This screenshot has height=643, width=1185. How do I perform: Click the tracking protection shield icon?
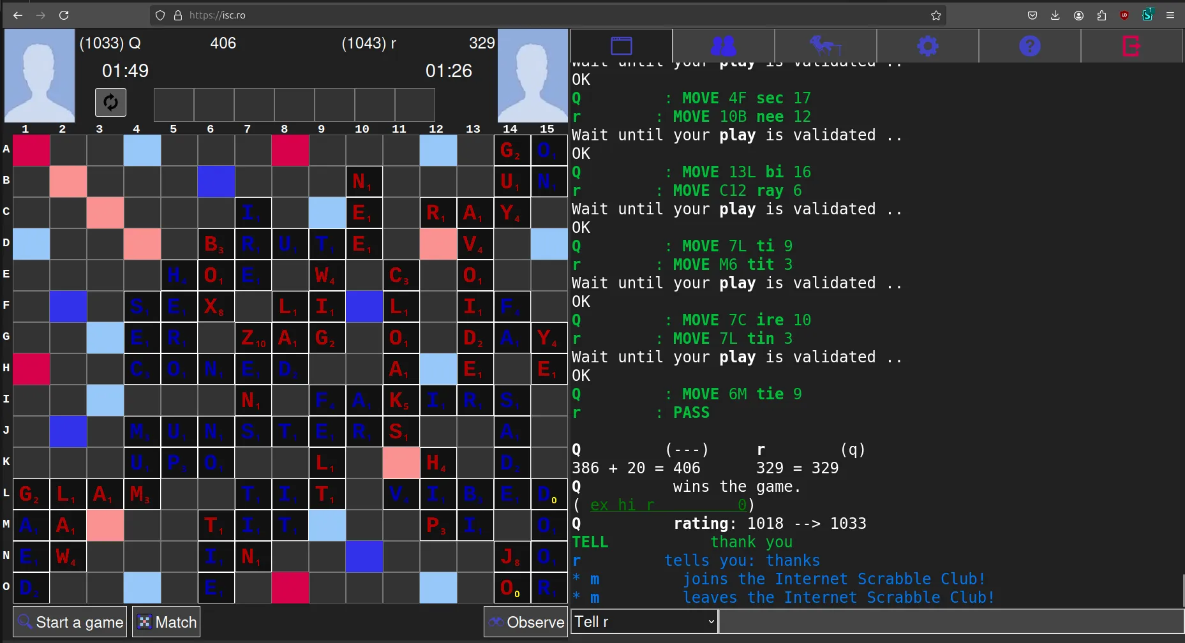(x=161, y=15)
